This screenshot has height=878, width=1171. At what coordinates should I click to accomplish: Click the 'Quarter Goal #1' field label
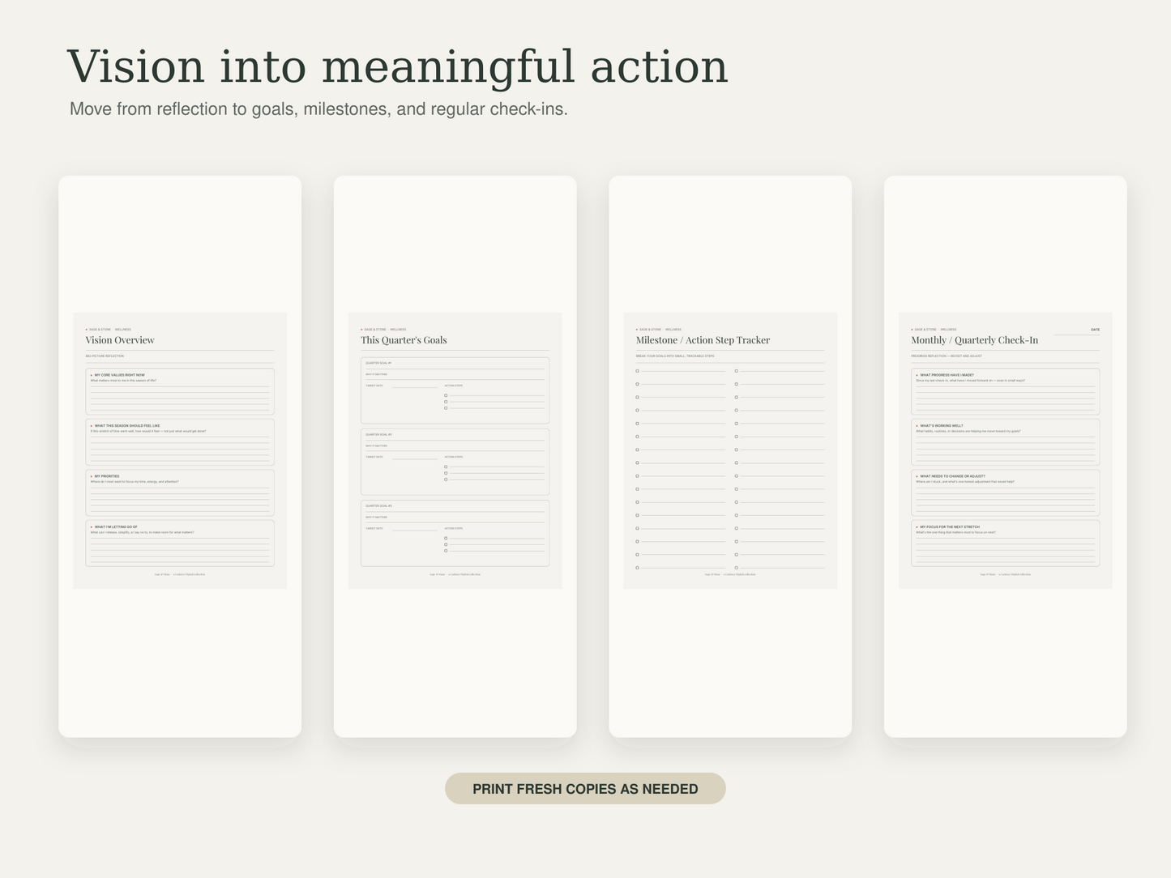tap(378, 364)
